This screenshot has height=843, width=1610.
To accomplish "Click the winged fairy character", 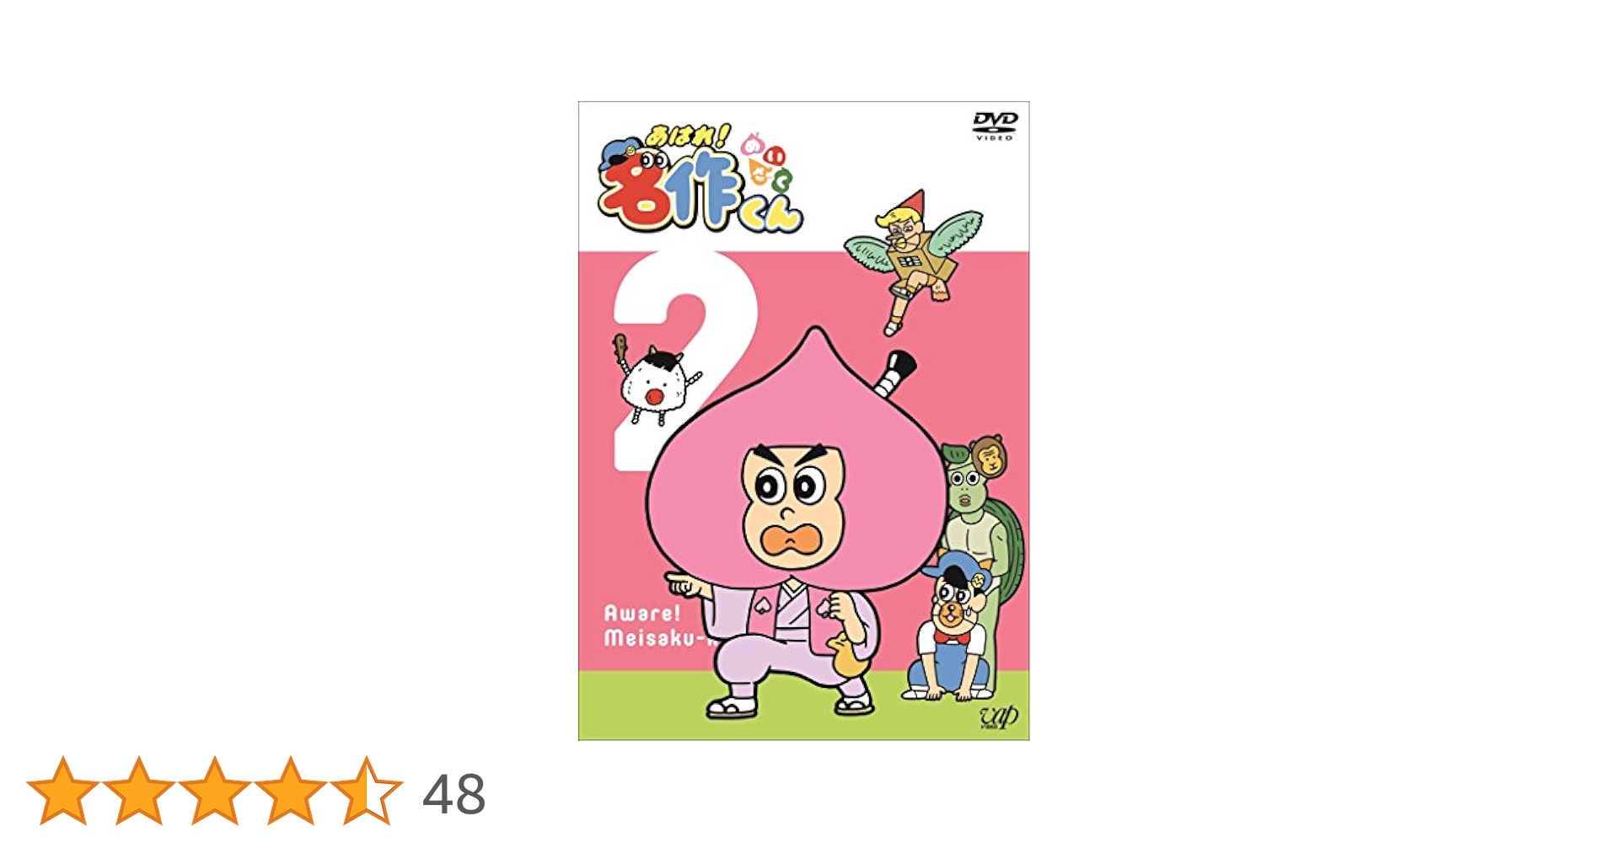I will click(x=913, y=257).
